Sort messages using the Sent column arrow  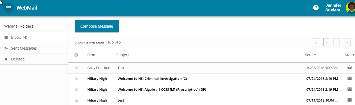(x=315, y=55)
